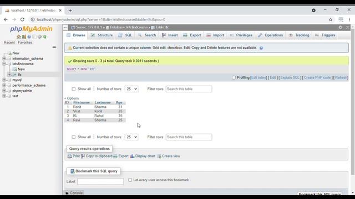Expand the + Options link
The height and width of the screenshot is (199, 355).
[72, 98]
